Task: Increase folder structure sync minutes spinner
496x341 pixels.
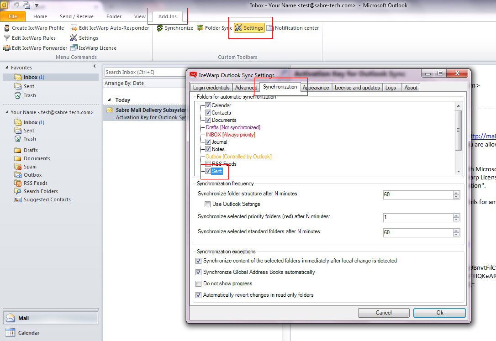Action: (456, 193)
